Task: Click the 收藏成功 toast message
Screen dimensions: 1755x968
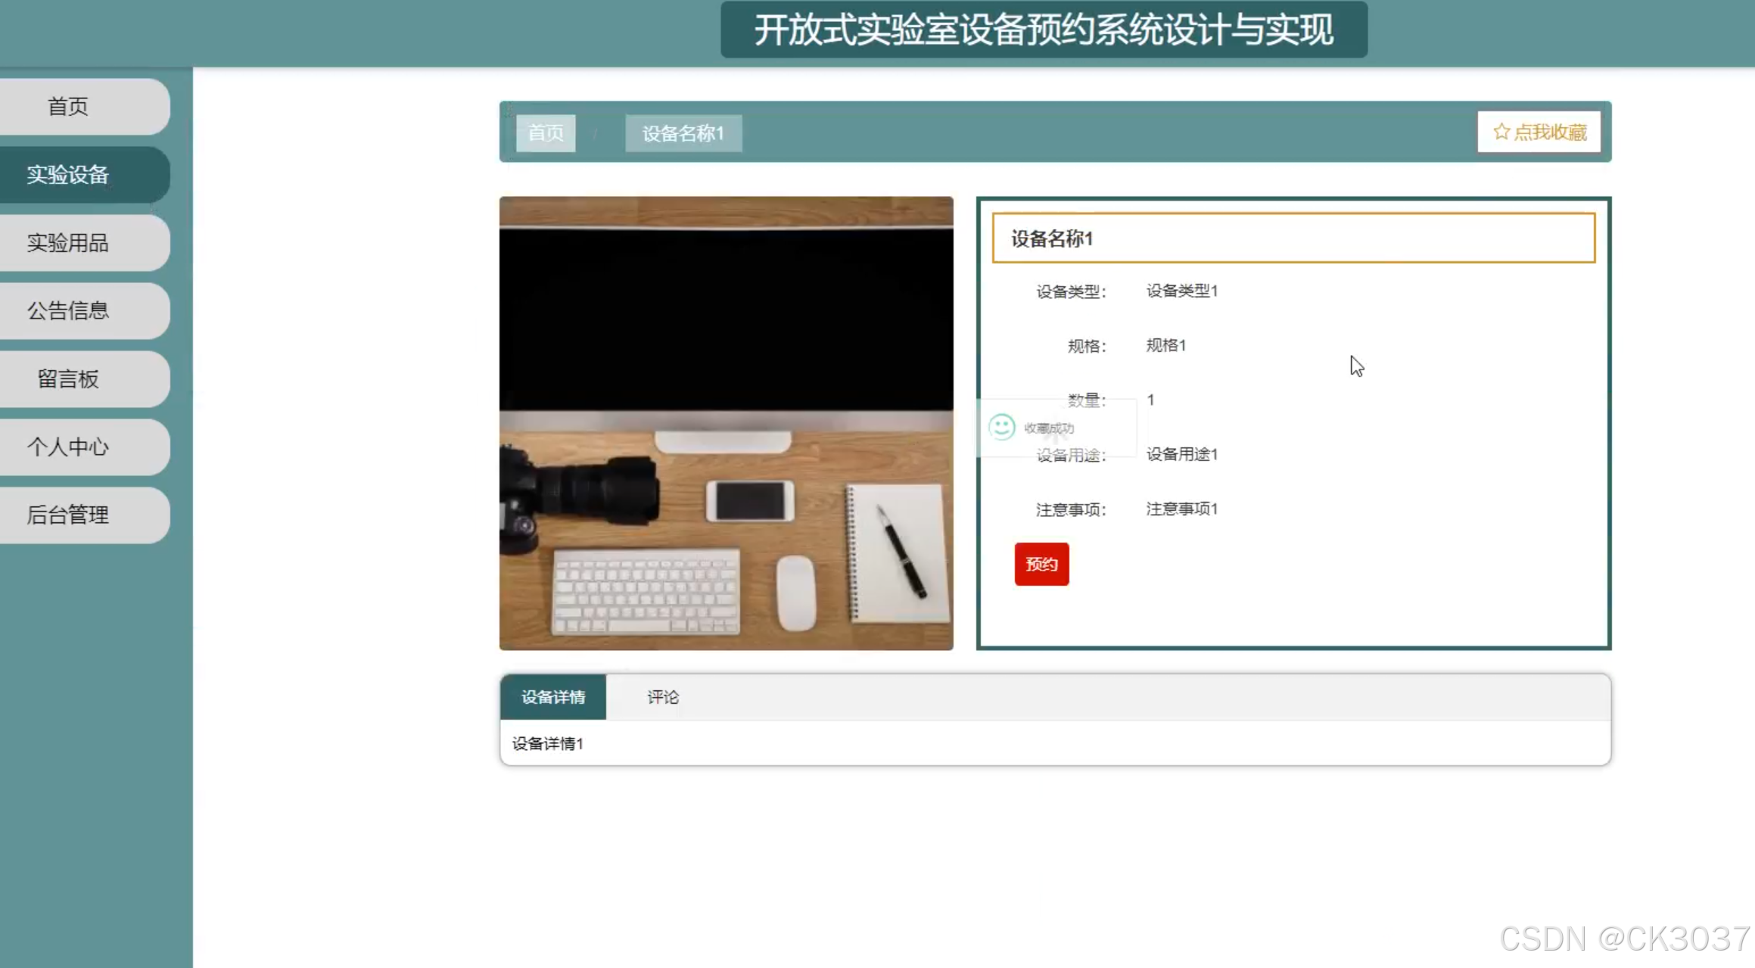Action: click(x=1049, y=428)
